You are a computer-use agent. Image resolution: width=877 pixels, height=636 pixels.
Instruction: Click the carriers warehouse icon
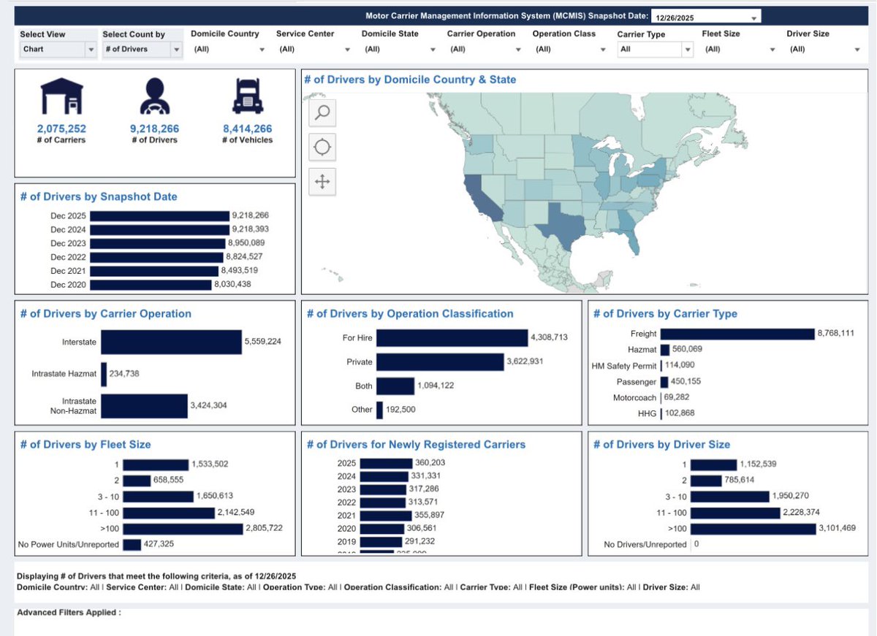tap(61, 96)
